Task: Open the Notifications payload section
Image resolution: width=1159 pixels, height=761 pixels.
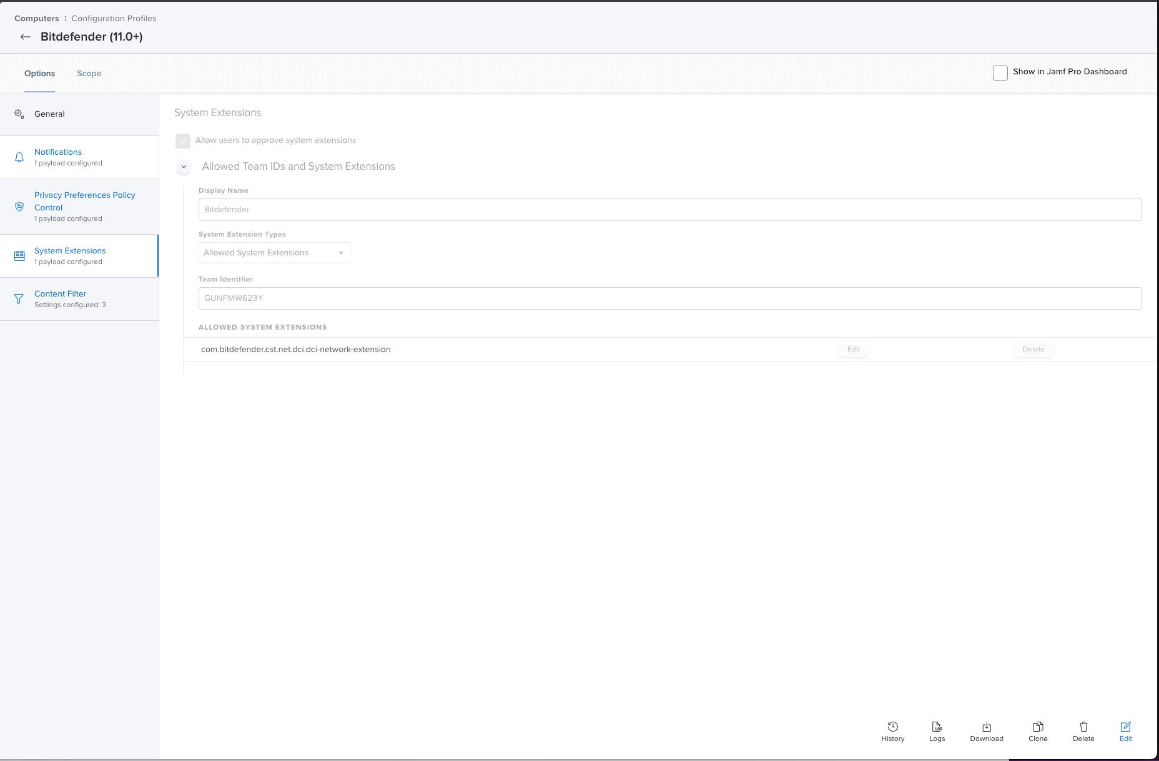Action: click(x=79, y=157)
